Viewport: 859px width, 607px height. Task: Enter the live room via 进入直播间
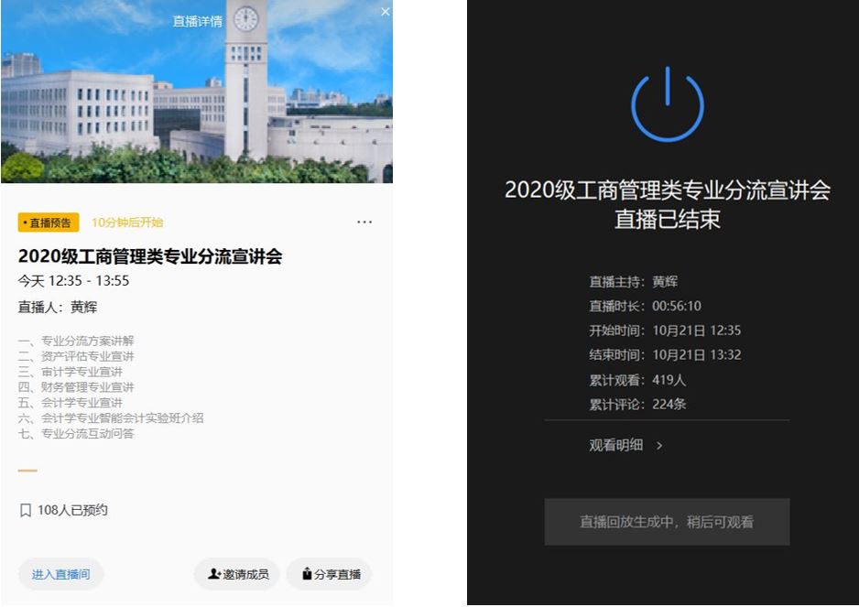coord(60,574)
